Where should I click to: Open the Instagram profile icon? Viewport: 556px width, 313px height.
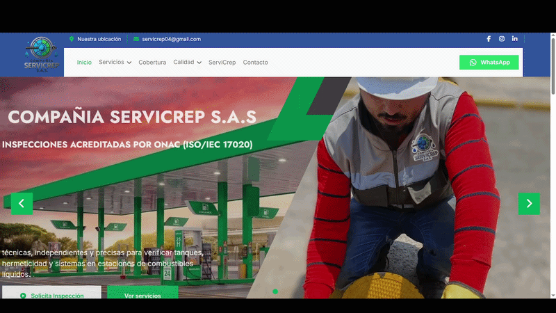click(x=502, y=39)
